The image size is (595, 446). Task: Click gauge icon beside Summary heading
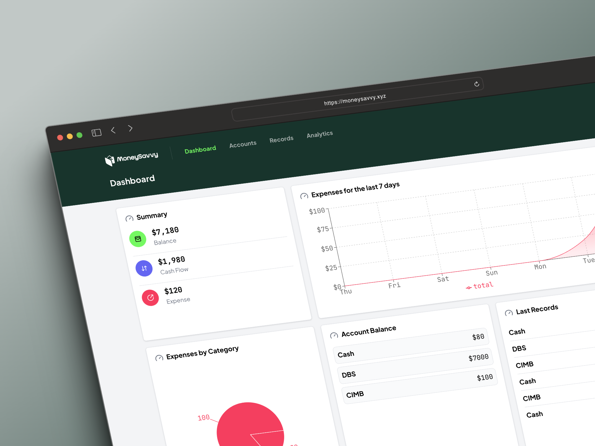tap(129, 219)
